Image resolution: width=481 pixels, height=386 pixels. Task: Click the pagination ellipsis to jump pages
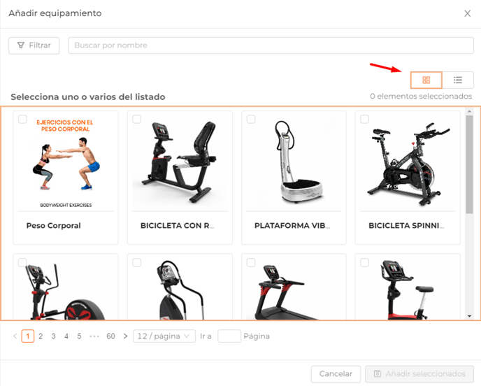pos(94,336)
